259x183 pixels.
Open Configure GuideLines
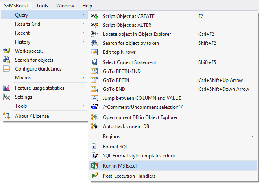tap(44, 68)
